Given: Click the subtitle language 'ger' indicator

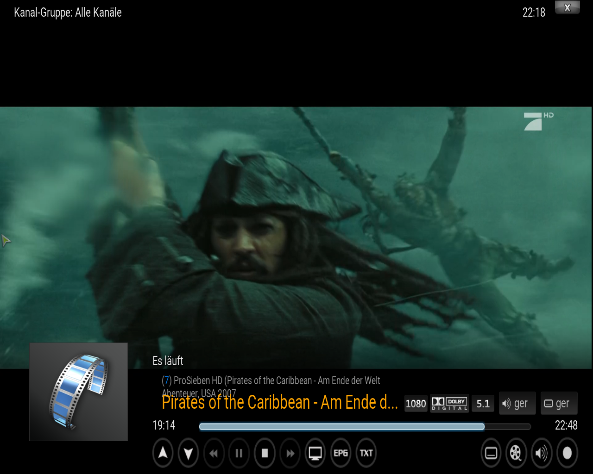Looking at the screenshot, I should (559, 403).
